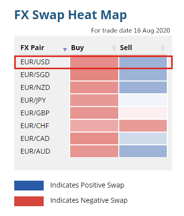
Task: Click the red Negative Swap legend swatch
Action: click(29, 201)
